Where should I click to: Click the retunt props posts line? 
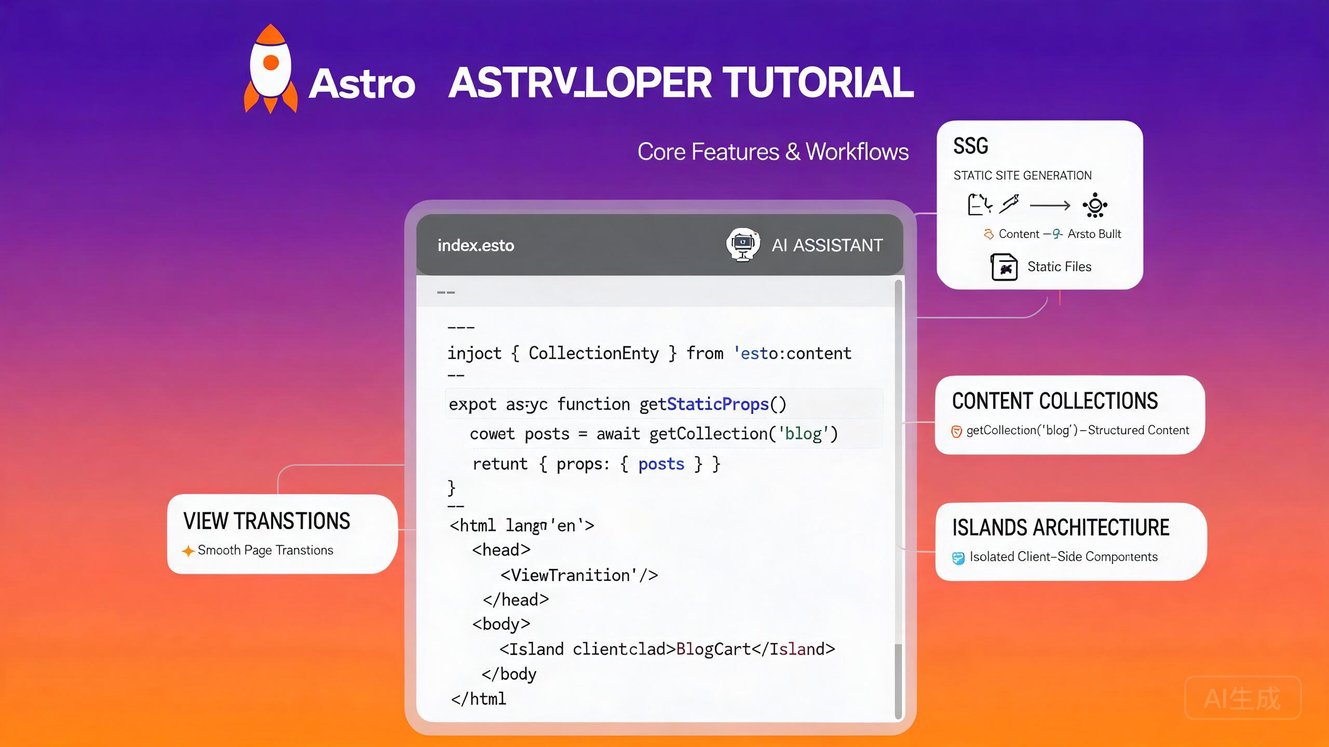tap(596, 463)
